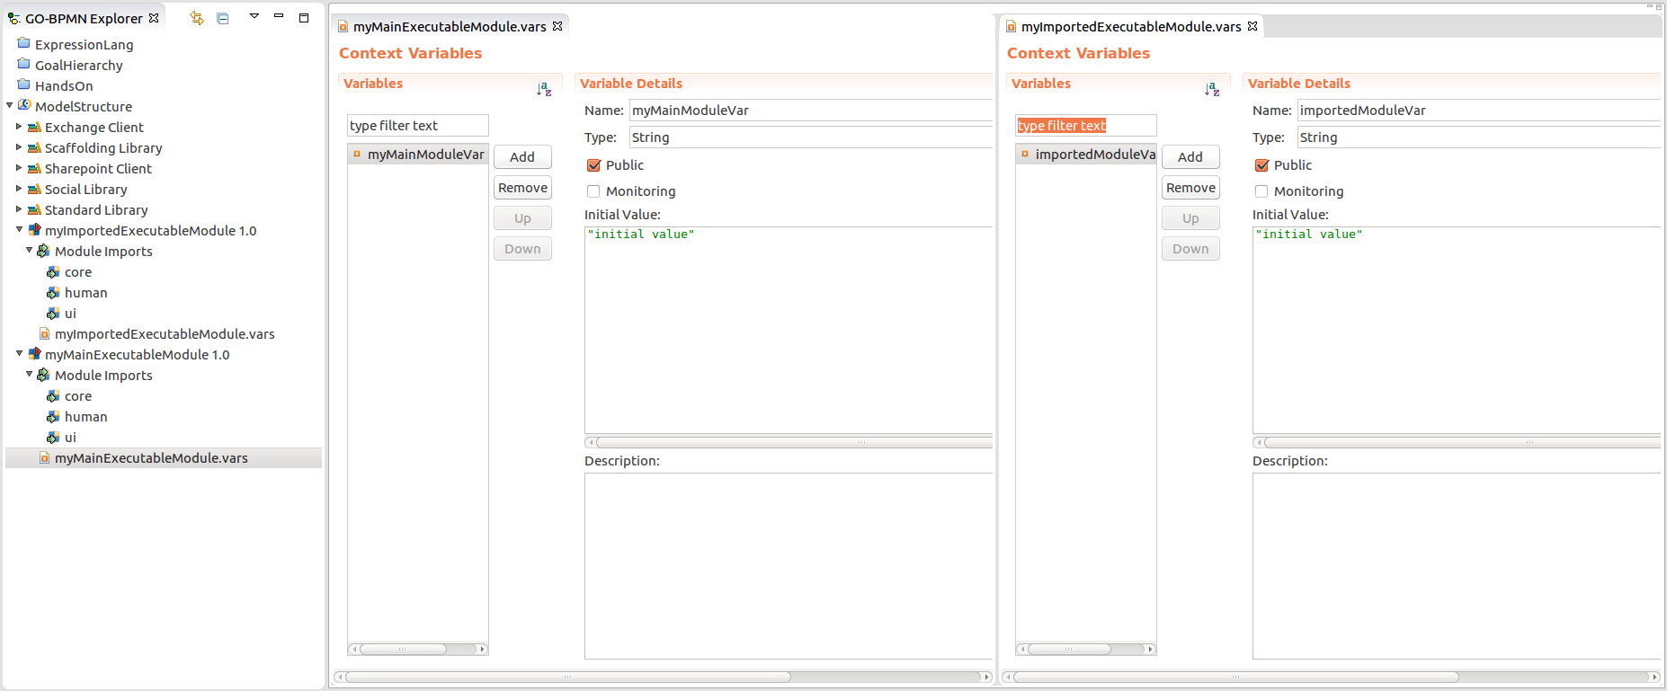
Task: Click the Name field containing myMainModuleVar
Action: 811,111
